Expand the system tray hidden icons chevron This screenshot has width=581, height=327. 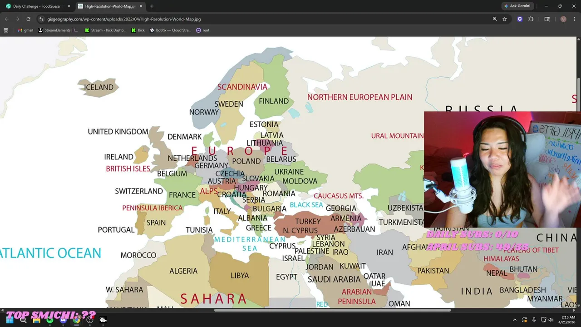point(514,320)
